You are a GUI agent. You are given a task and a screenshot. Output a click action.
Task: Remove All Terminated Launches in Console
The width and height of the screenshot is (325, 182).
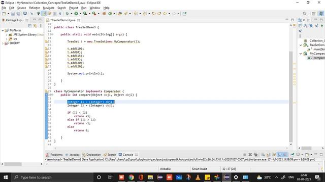255,155
